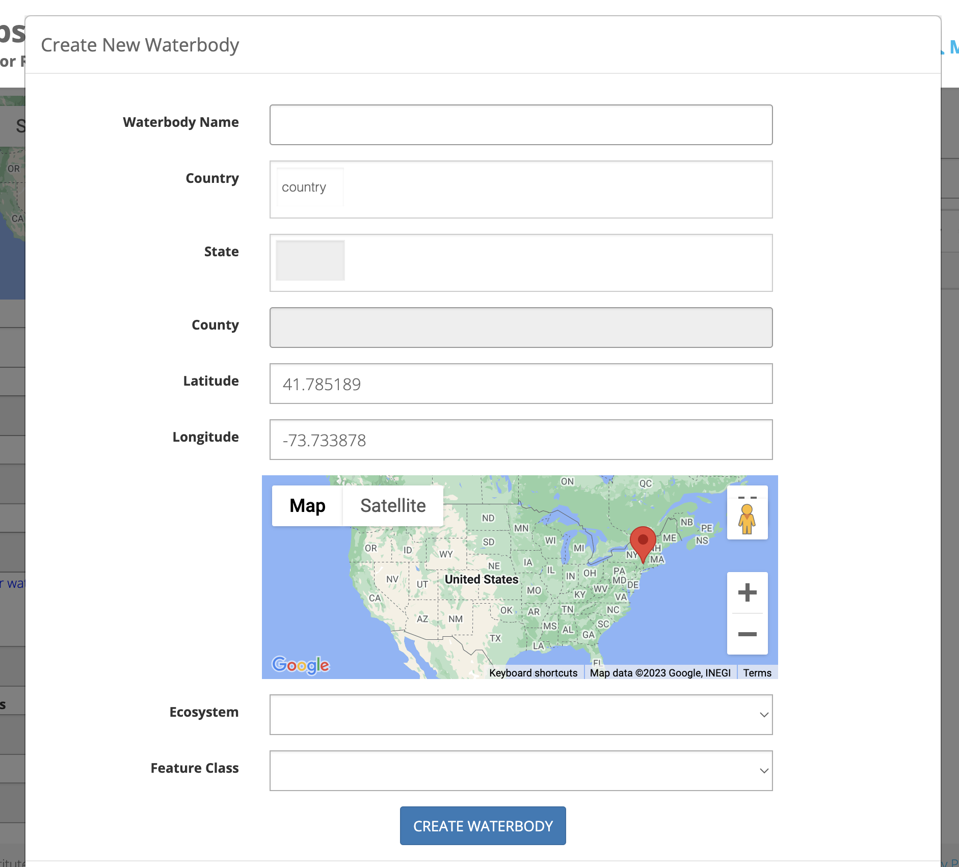Click the Google logo on the map

[301, 665]
